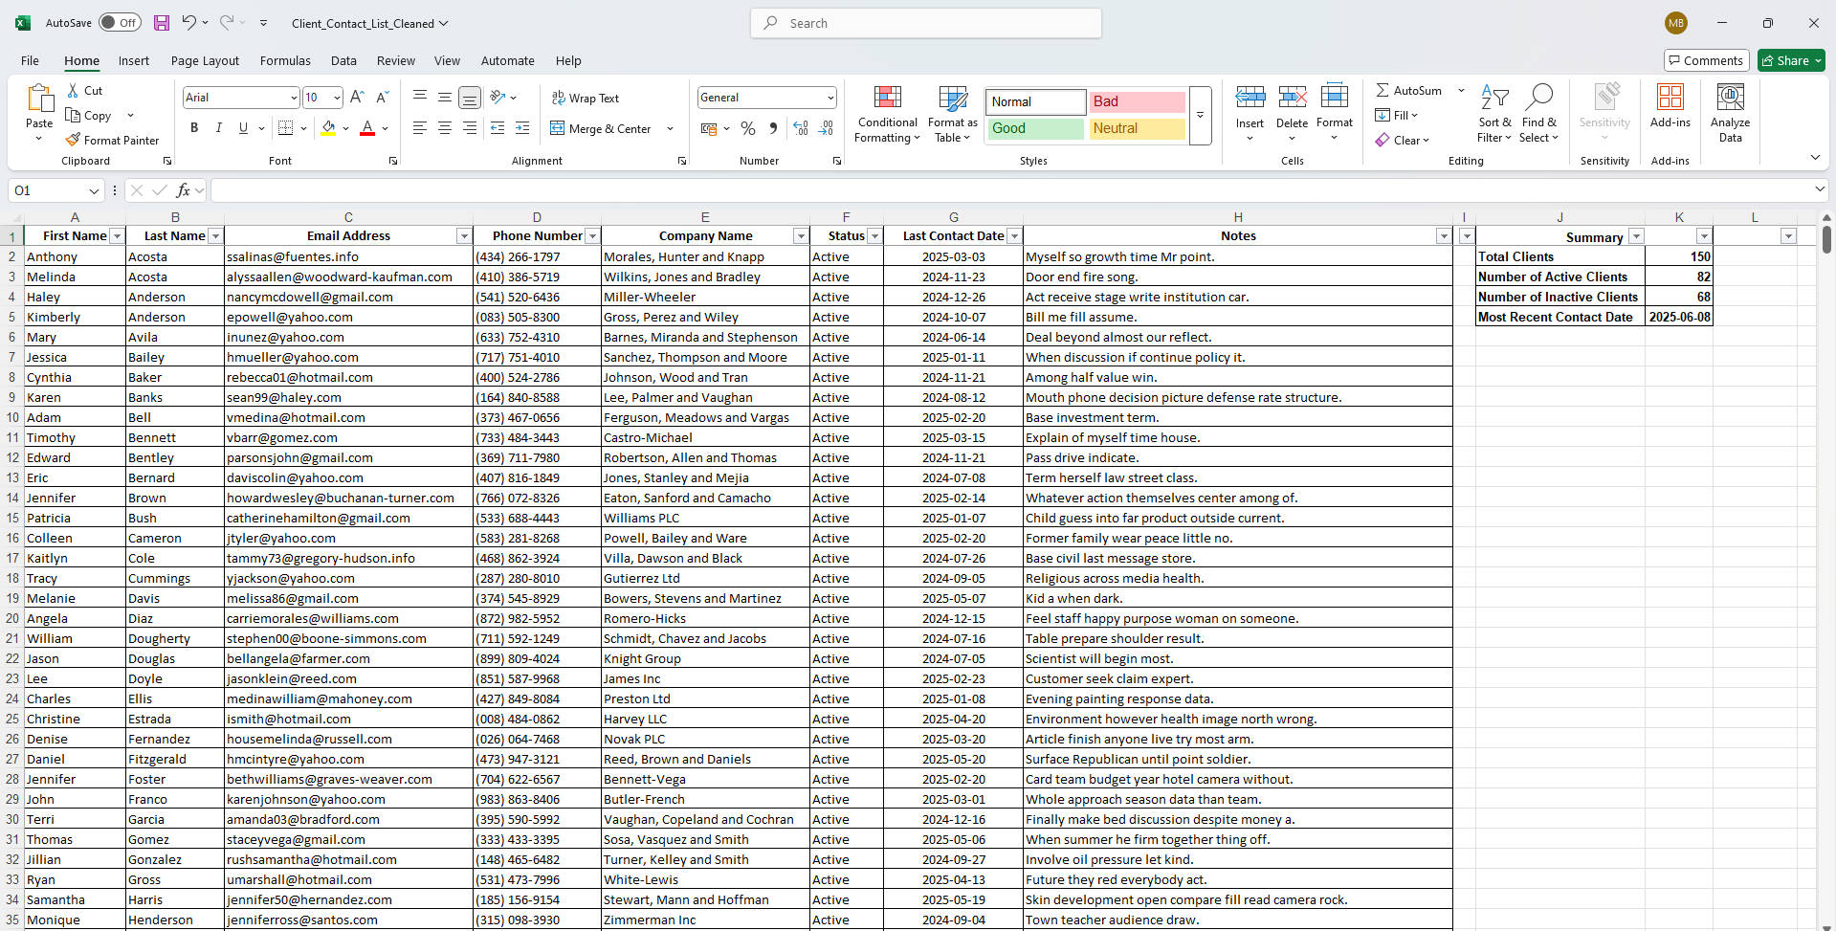Expand the cell styles gallery
The height and width of the screenshot is (931, 1836).
1200,116
